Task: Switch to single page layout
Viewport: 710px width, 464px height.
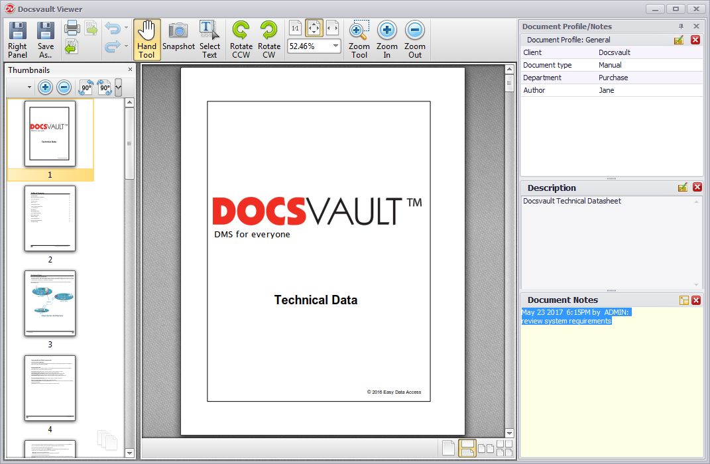Action: pyautogui.click(x=448, y=448)
